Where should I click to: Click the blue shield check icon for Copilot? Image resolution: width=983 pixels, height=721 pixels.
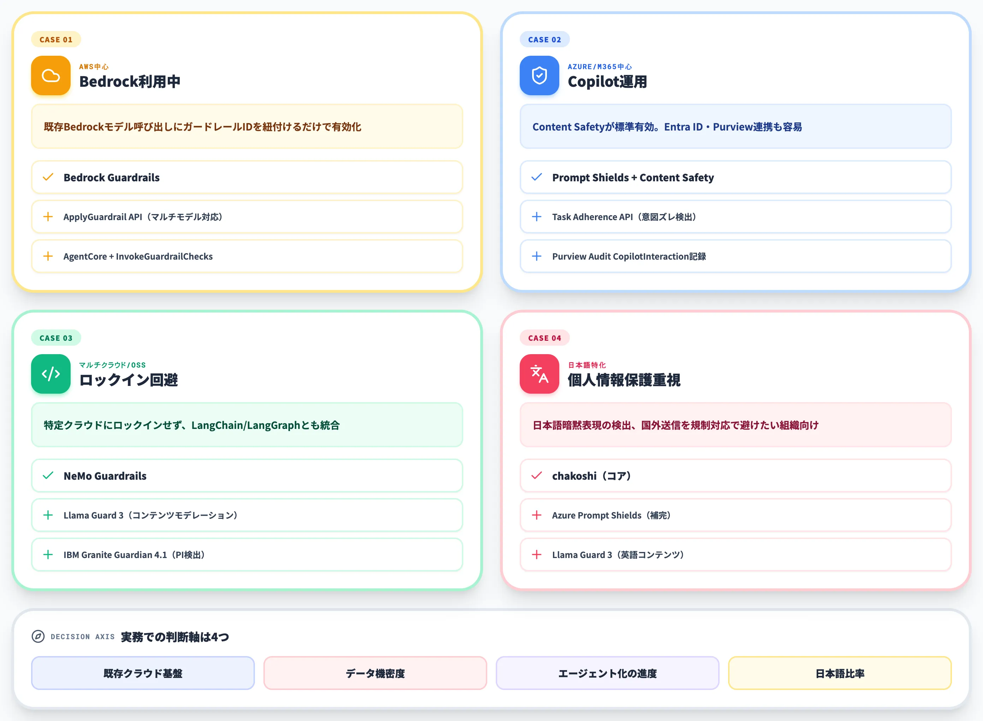pyautogui.click(x=539, y=75)
